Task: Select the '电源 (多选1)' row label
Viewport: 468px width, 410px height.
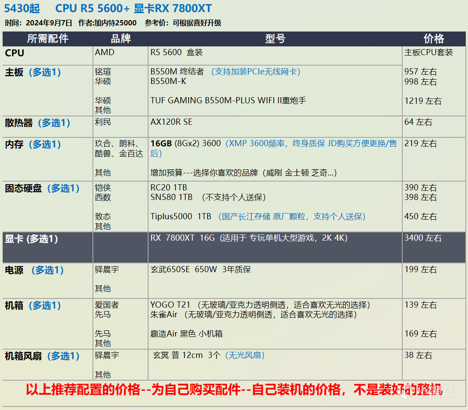Action: [x=34, y=270]
